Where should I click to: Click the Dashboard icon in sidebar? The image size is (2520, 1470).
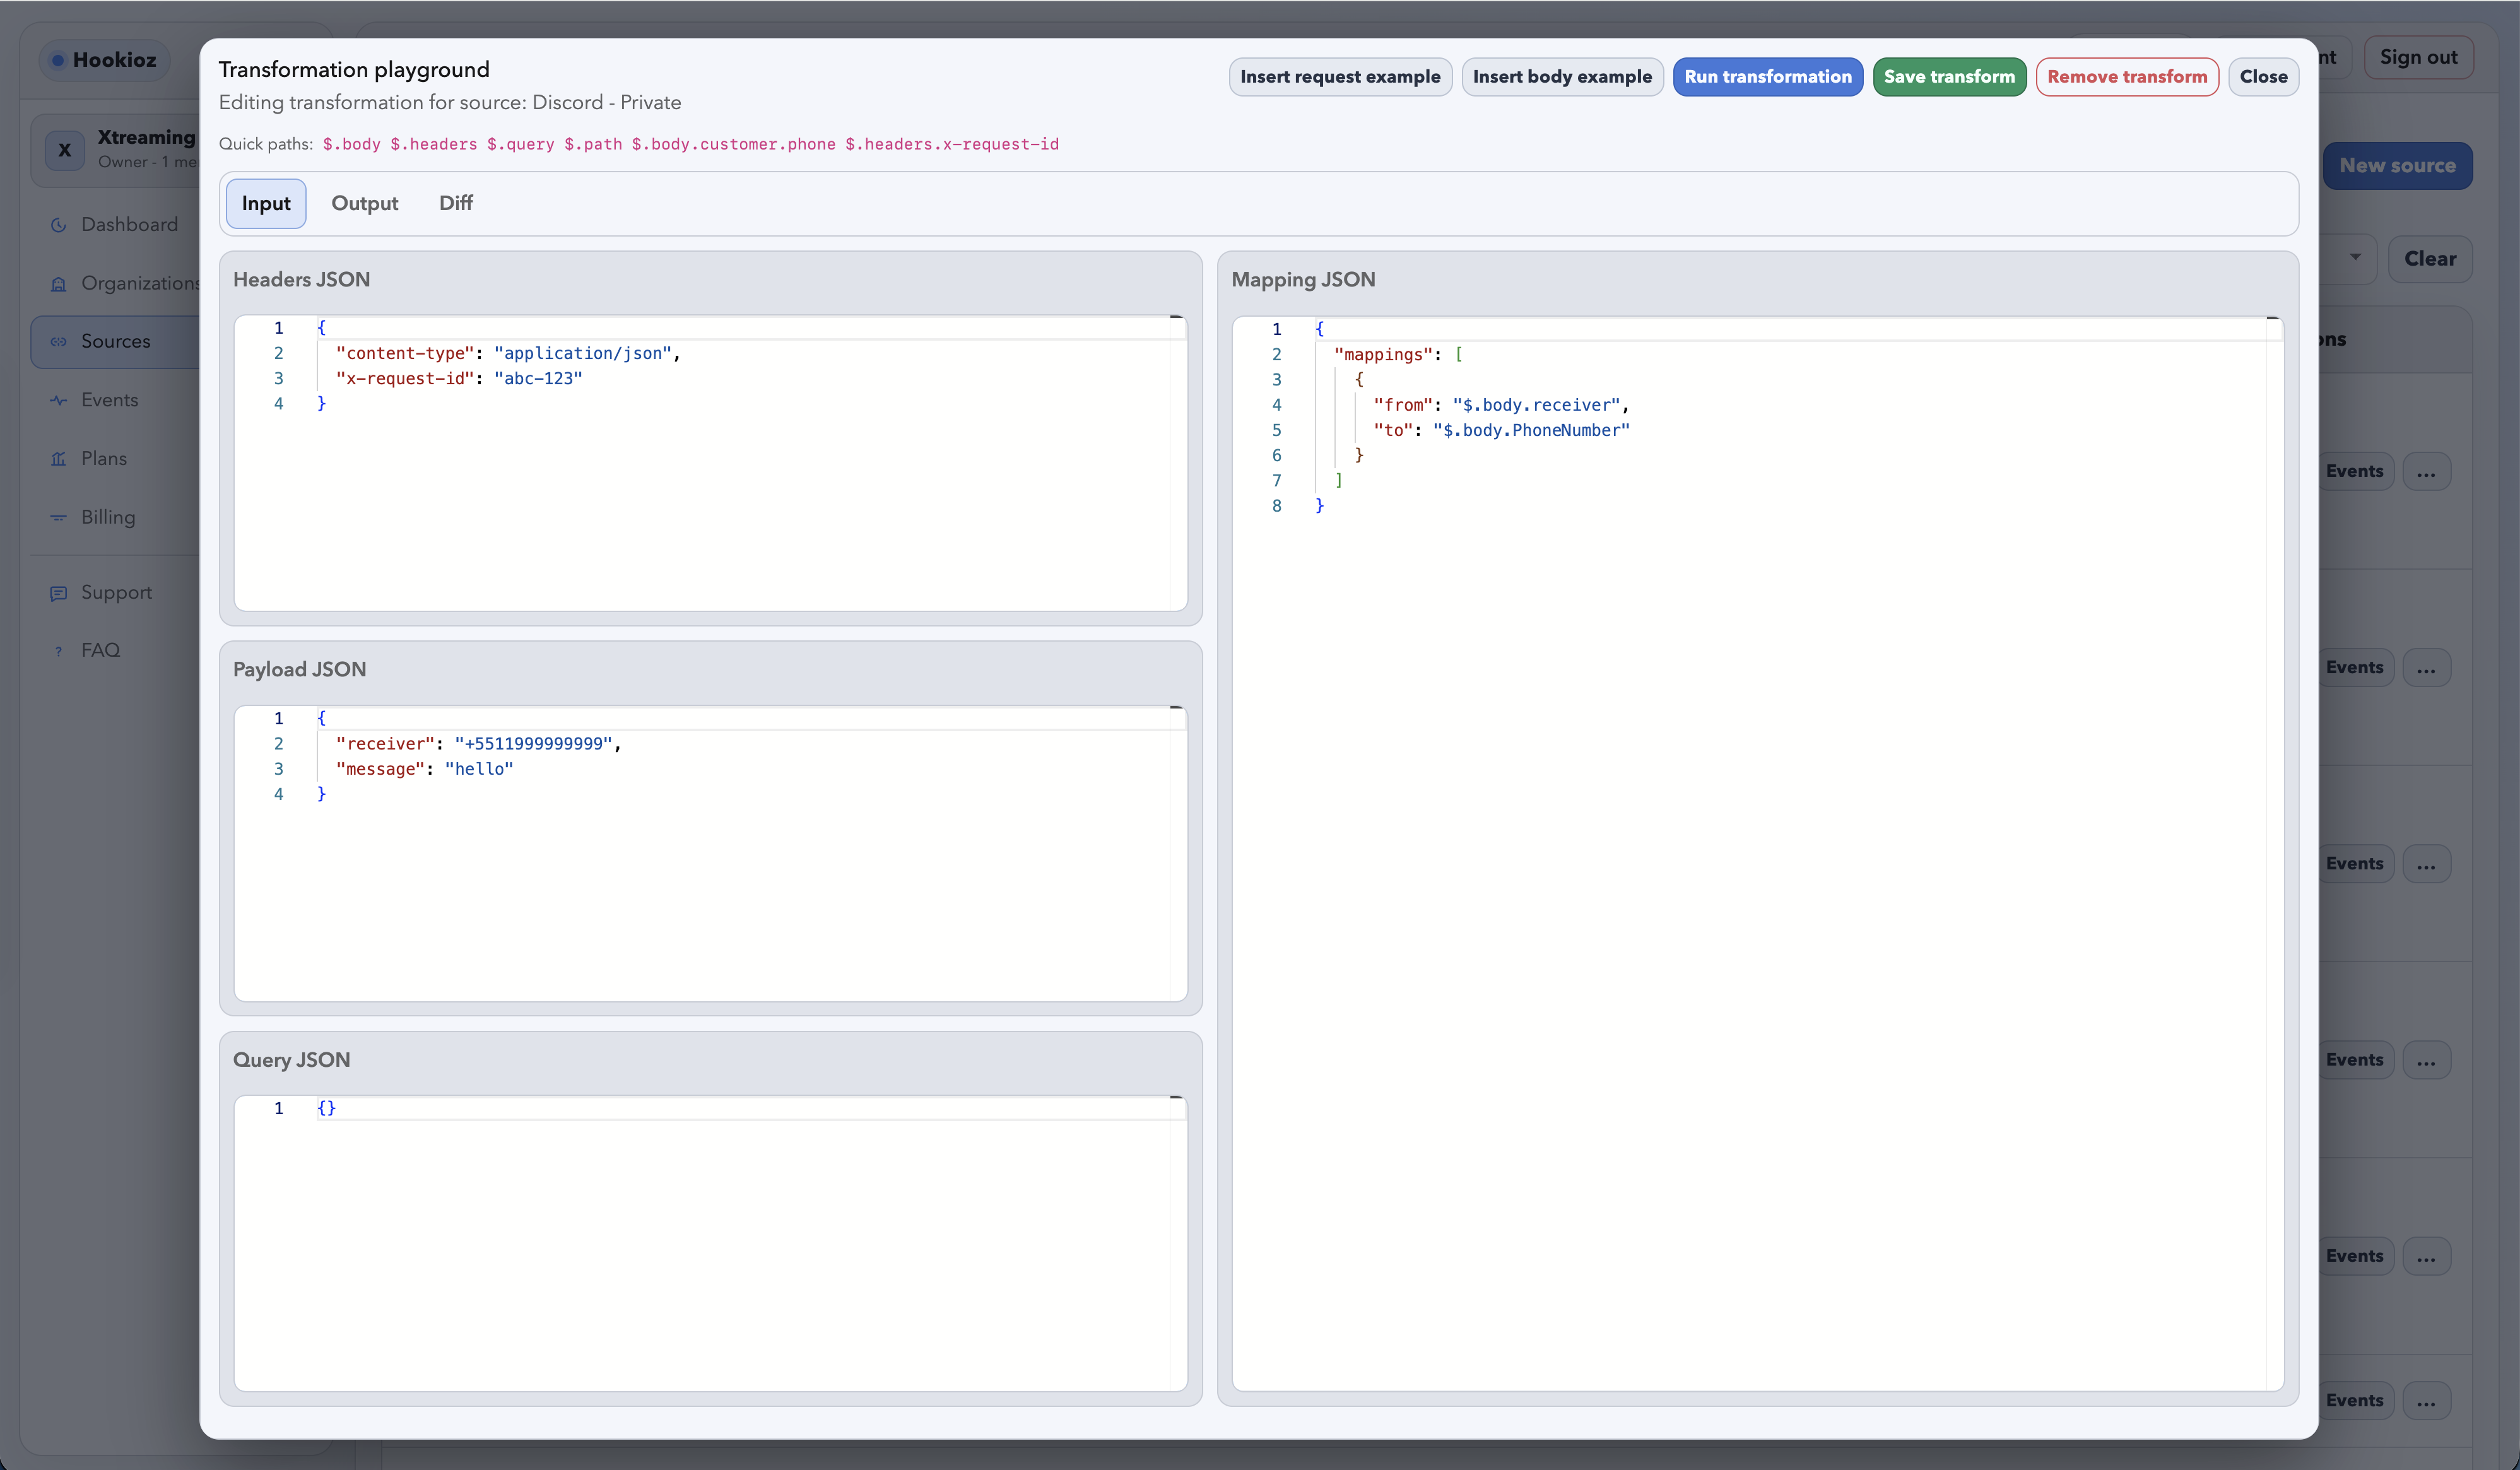tap(58, 225)
